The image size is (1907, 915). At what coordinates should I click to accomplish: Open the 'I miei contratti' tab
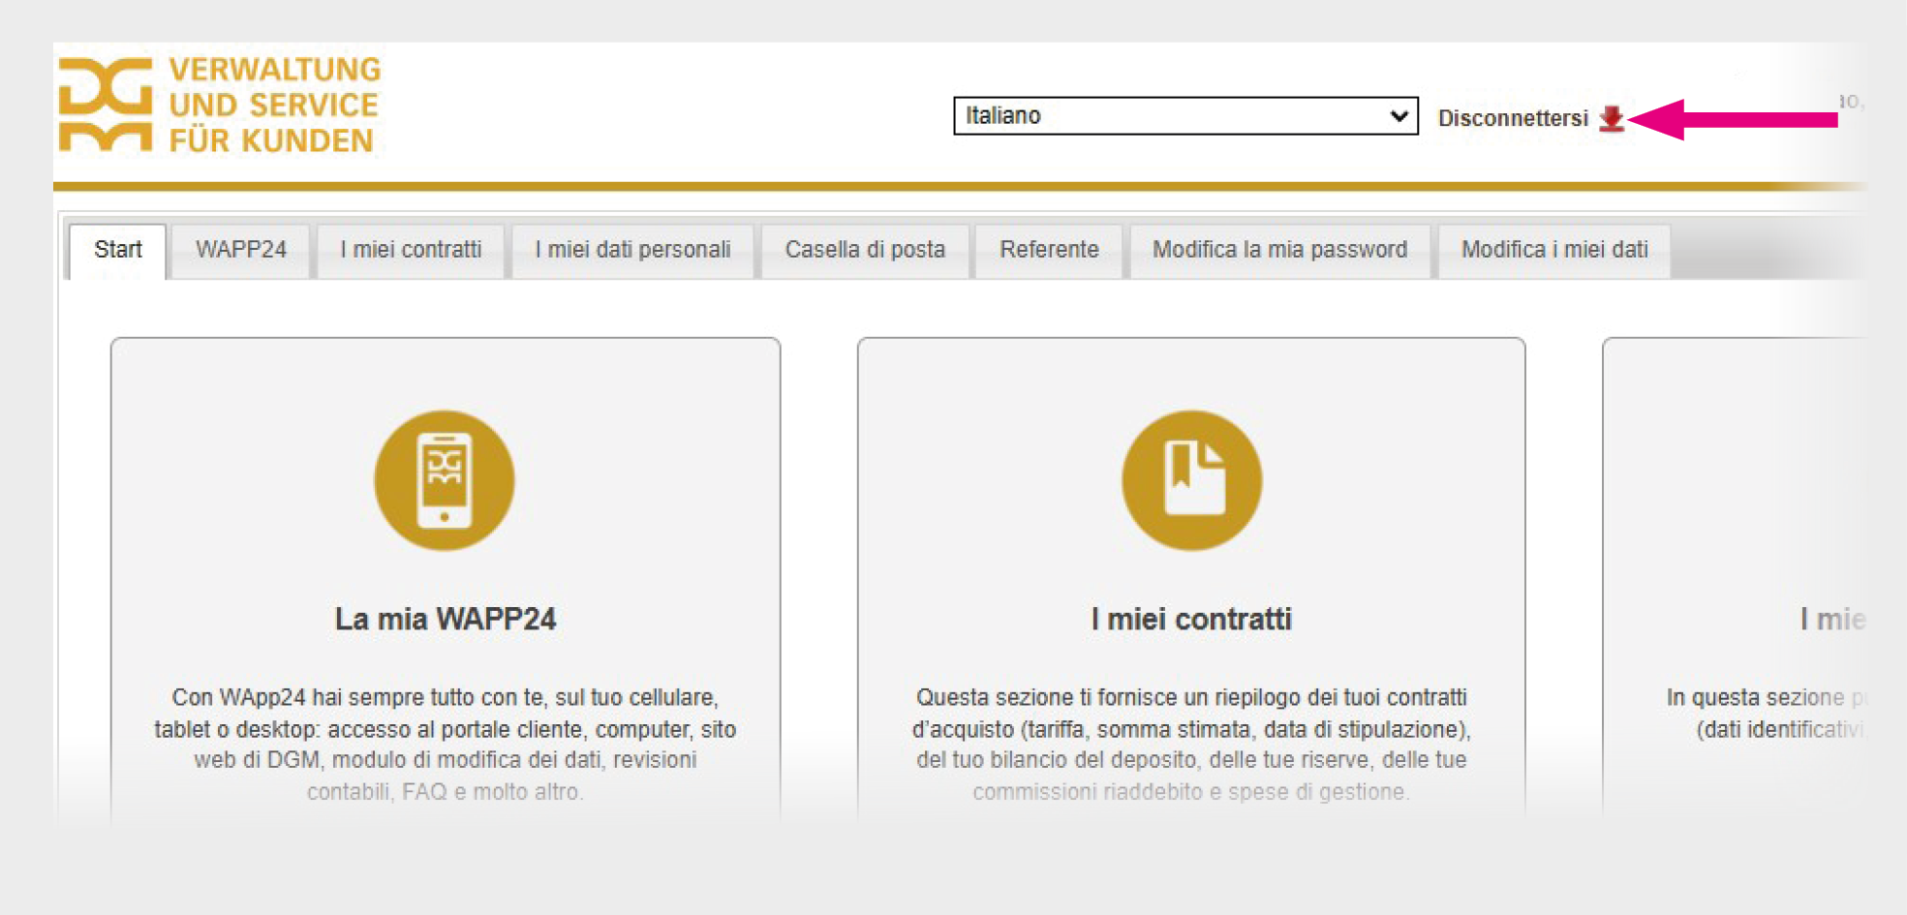point(411,250)
